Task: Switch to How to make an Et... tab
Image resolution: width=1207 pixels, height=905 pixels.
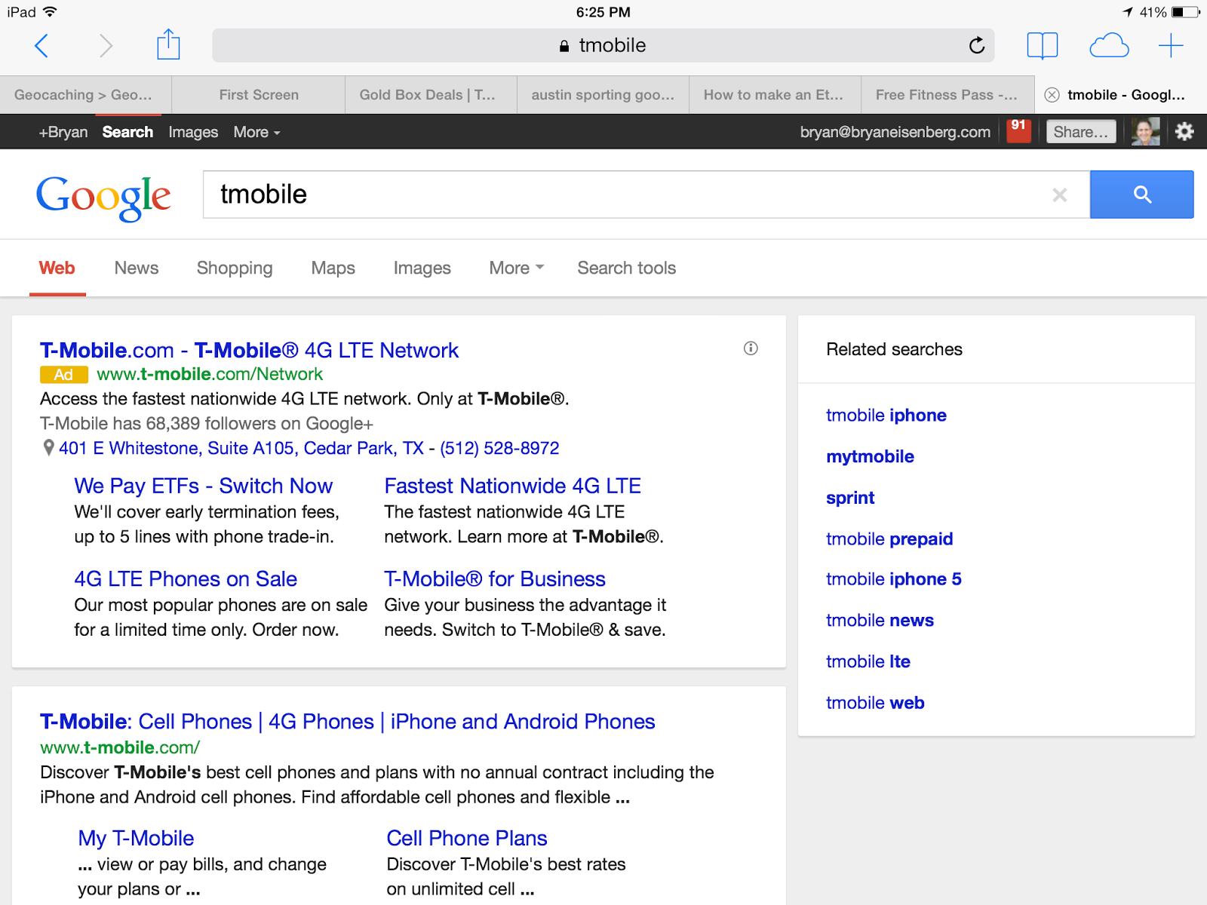Action: pos(775,95)
